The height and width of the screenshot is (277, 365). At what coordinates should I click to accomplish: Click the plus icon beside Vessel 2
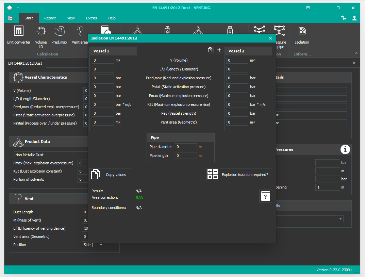pos(219,50)
